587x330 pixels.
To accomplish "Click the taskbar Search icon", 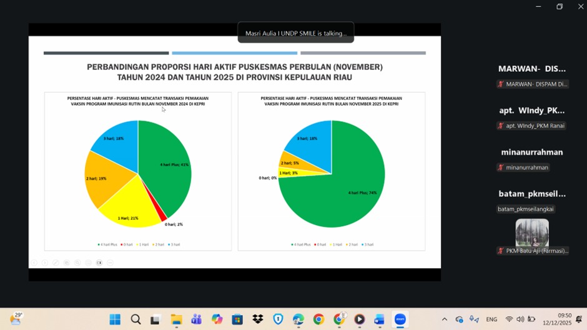I will 136,319.
